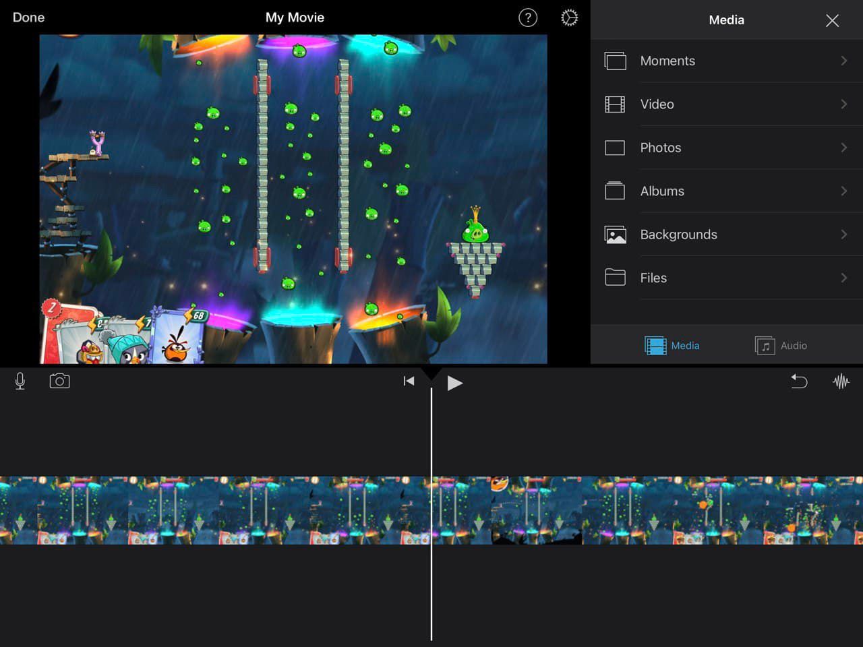Expand the Photos row chevron
The width and height of the screenshot is (863, 647).
[843, 148]
